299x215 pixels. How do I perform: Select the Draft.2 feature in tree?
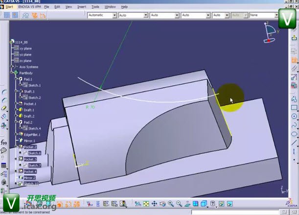pos(29,116)
